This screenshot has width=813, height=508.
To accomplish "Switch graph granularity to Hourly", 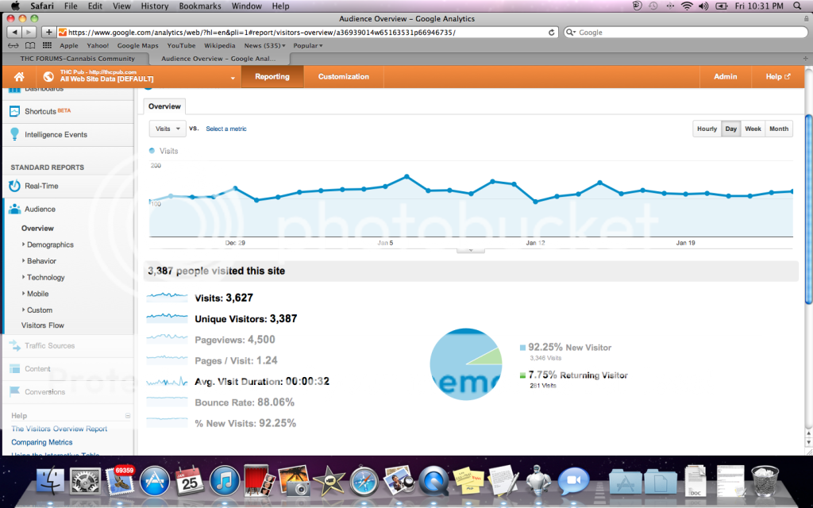I will click(x=707, y=129).
